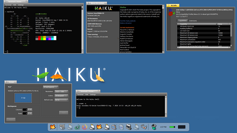Click the gray CRT monitor icon in dock
The height and width of the screenshot is (133, 237).
click(129, 127)
